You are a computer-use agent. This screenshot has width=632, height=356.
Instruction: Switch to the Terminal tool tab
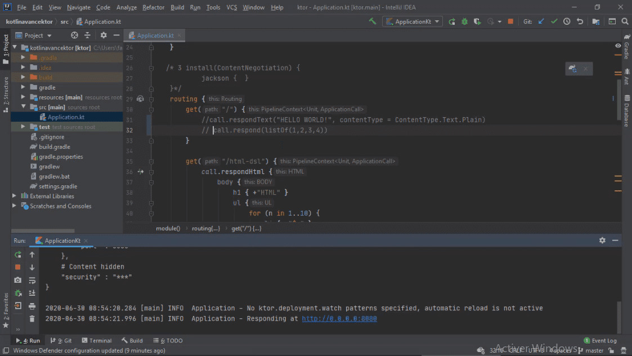(x=97, y=341)
